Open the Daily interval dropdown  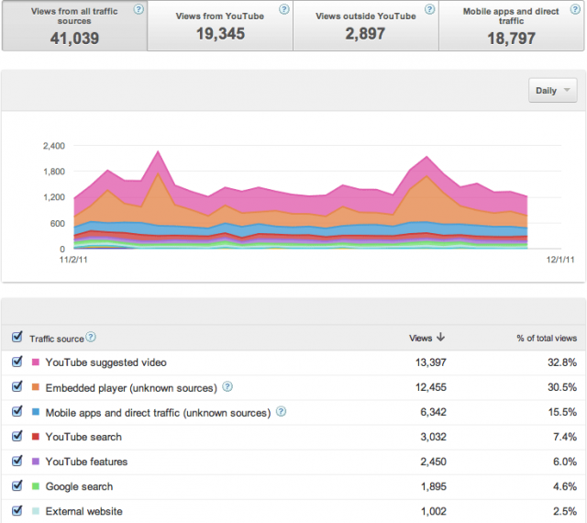pyautogui.click(x=552, y=90)
